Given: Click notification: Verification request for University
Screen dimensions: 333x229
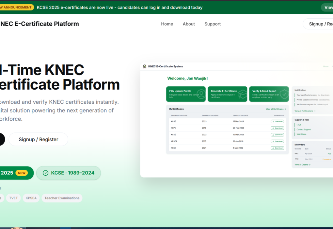Looking at the screenshot, I should click(x=313, y=104).
